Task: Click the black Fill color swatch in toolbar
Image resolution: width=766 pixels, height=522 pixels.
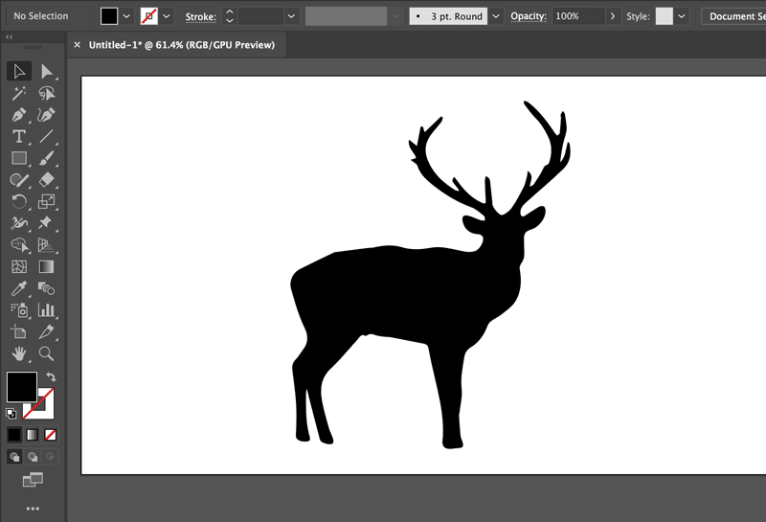Action: click(x=21, y=388)
